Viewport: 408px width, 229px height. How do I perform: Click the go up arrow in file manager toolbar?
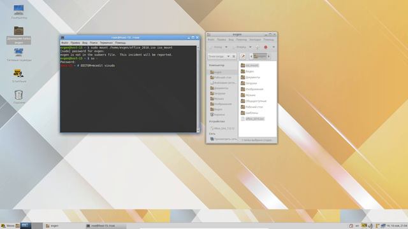pyautogui.click(x=258, y=47)
